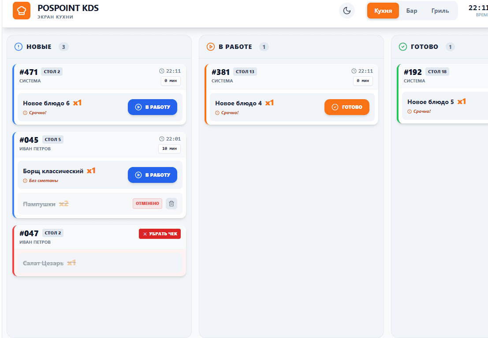Click the ОТМЕНЕНО badge on Пампушки
The image size is (488, 338).
pos(147,204)
